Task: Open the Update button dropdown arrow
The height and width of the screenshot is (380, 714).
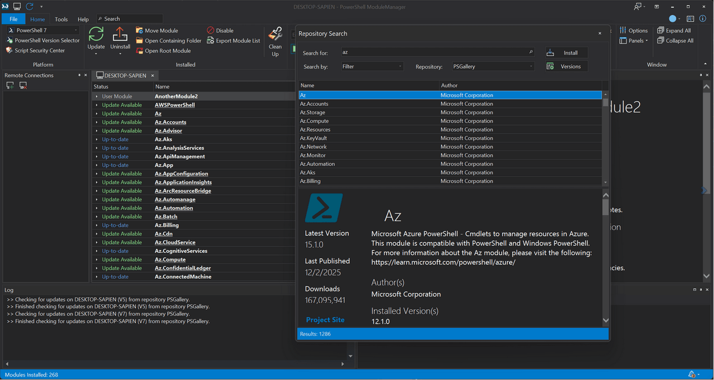Action: (x=96, y=53)
